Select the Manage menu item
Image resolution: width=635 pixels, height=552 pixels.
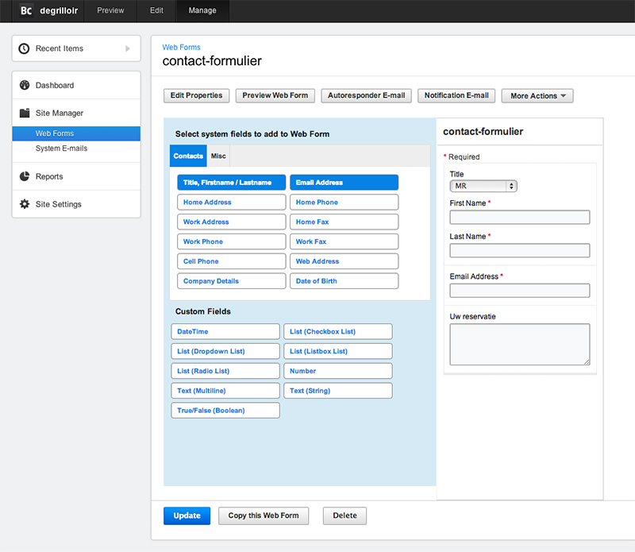[202, 11]
